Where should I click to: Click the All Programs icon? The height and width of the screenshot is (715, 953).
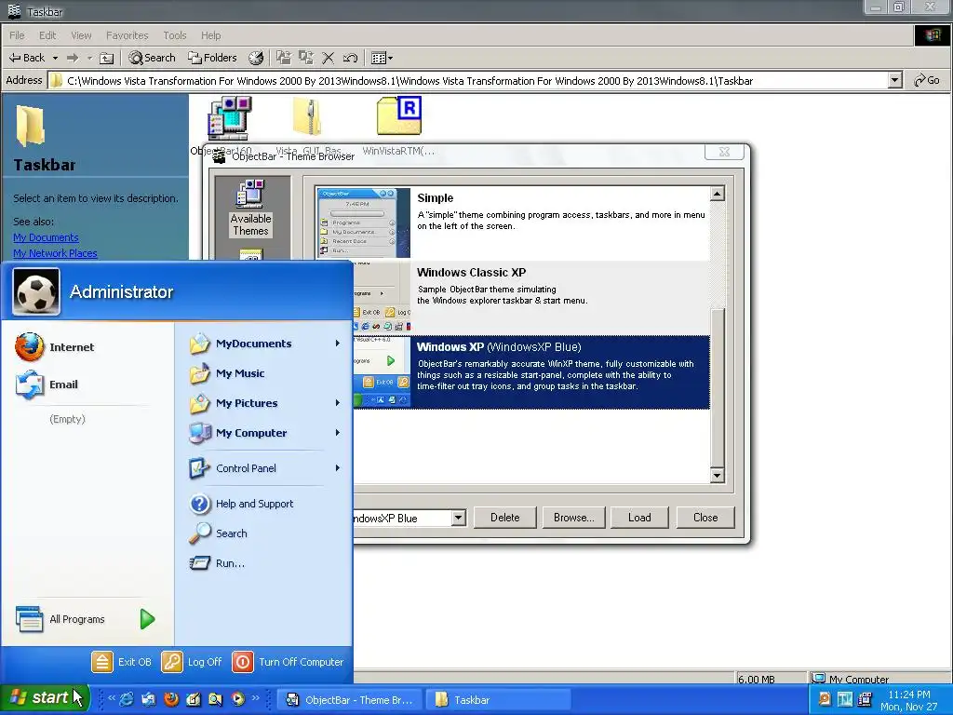point(29,619)
